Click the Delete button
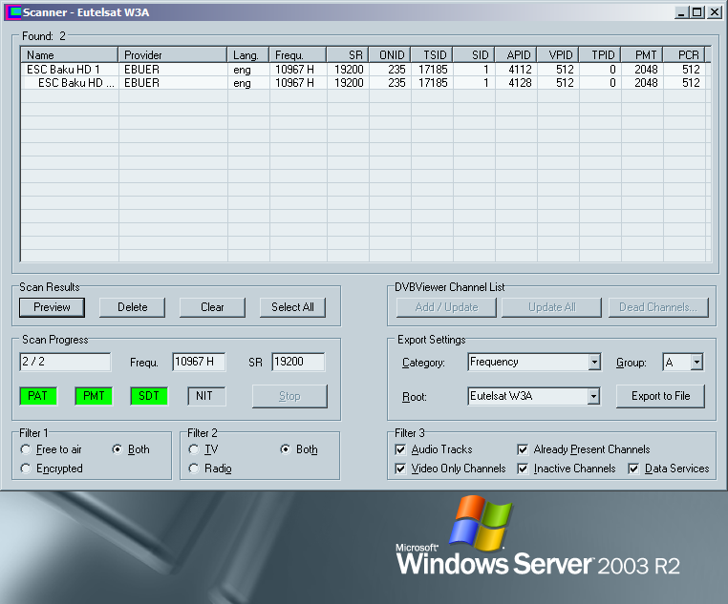Viewport: 728px width, 604px height. [133, 307]
